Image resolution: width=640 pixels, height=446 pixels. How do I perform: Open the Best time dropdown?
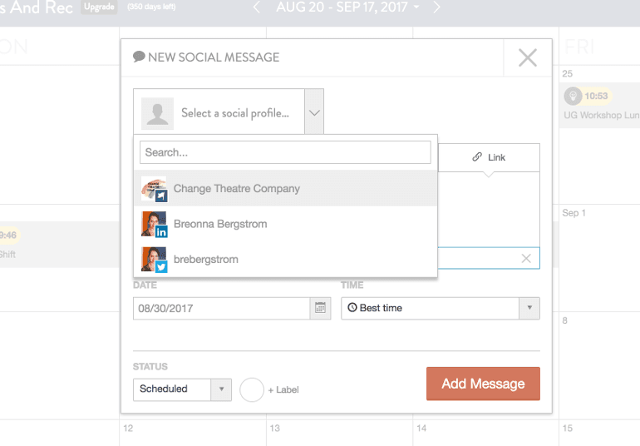tap(440, 308)
